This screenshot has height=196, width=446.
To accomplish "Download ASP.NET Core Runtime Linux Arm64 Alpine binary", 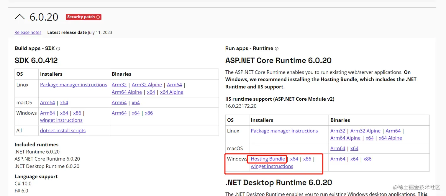I will point(345,138).
